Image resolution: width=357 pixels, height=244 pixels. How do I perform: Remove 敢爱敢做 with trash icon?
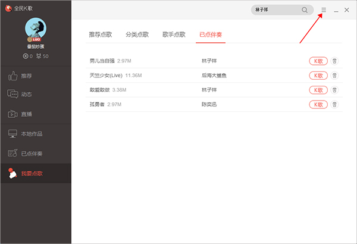click(334, 90)
